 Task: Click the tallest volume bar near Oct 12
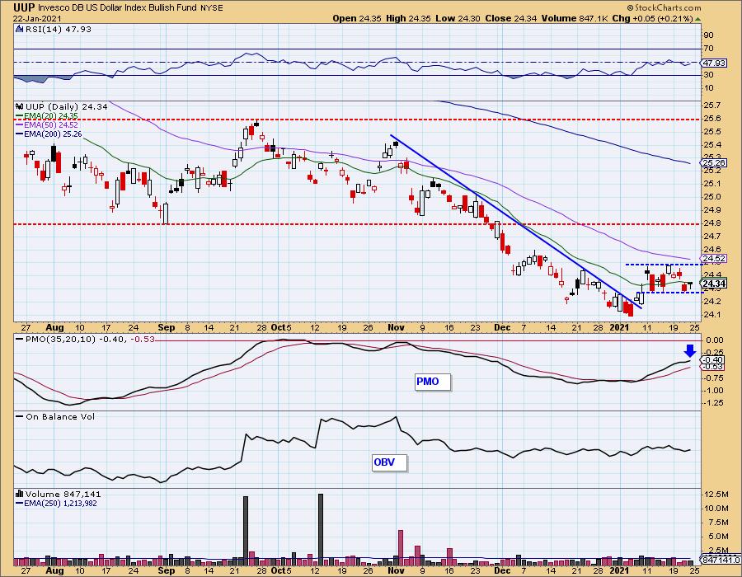coord(321,530)
